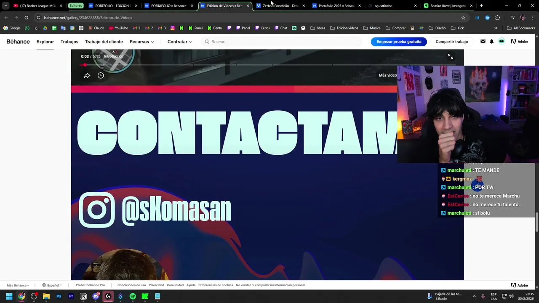The height and width of the screenshot is (303, 539).
Task: Open Behance messages envelope icon
Action: pos(483,42)
